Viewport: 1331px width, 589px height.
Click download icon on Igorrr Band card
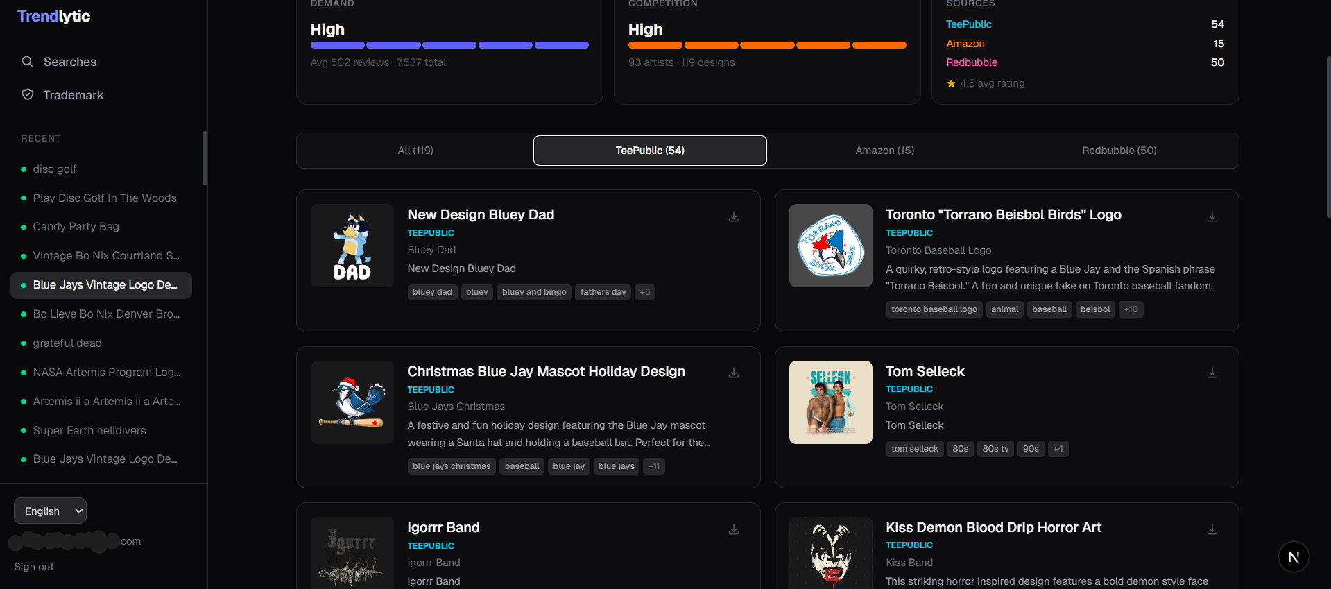(733, 530)
